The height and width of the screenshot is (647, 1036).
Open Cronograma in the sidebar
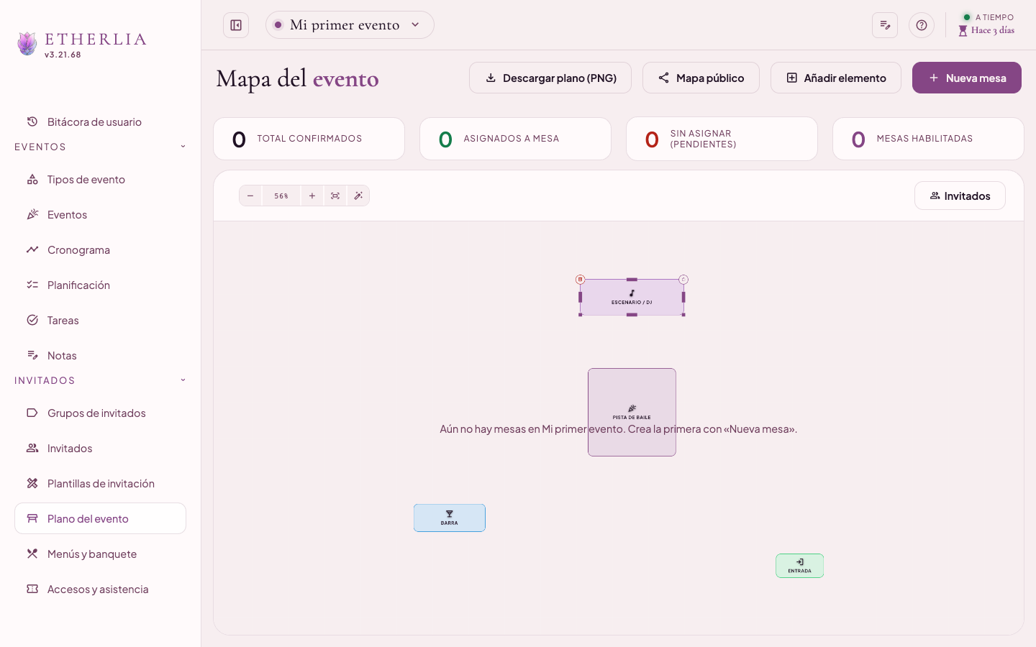point(100,250)
